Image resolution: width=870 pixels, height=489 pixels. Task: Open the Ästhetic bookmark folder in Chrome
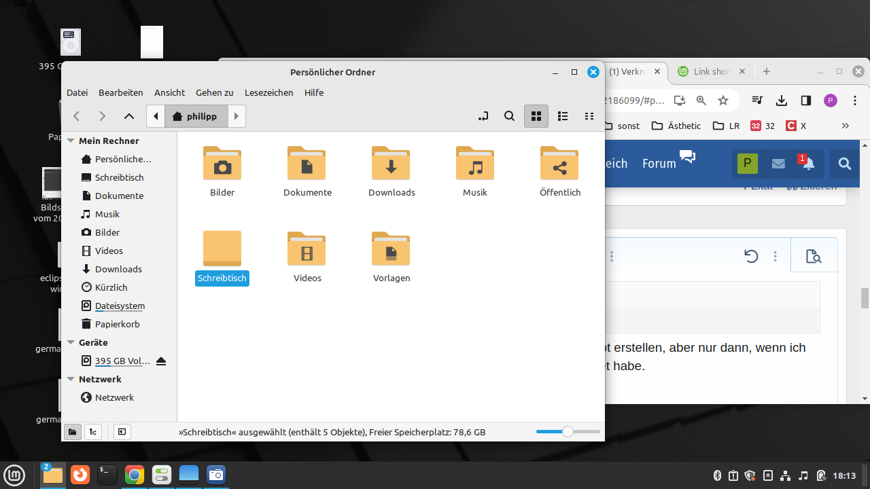[x=676, y=126]
